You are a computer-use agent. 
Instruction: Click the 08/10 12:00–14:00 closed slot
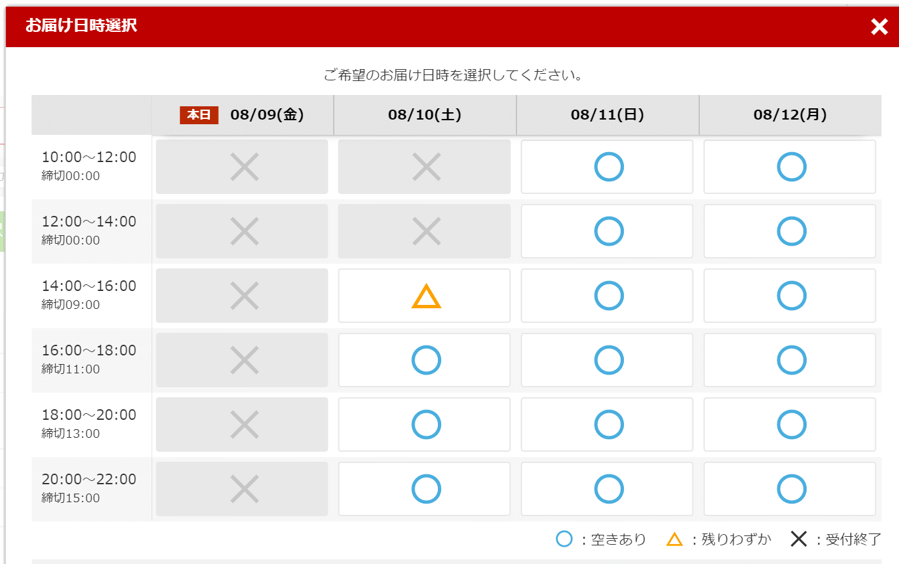click(x=425, y=231)
